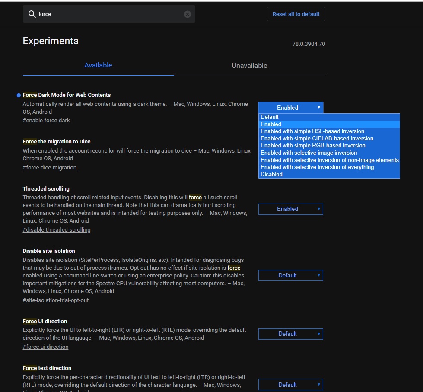Collapse the Force Dark Mode dropdown
Image resolution: width=423 pixels, height=392 pixels.
click(x=290, y=108)
